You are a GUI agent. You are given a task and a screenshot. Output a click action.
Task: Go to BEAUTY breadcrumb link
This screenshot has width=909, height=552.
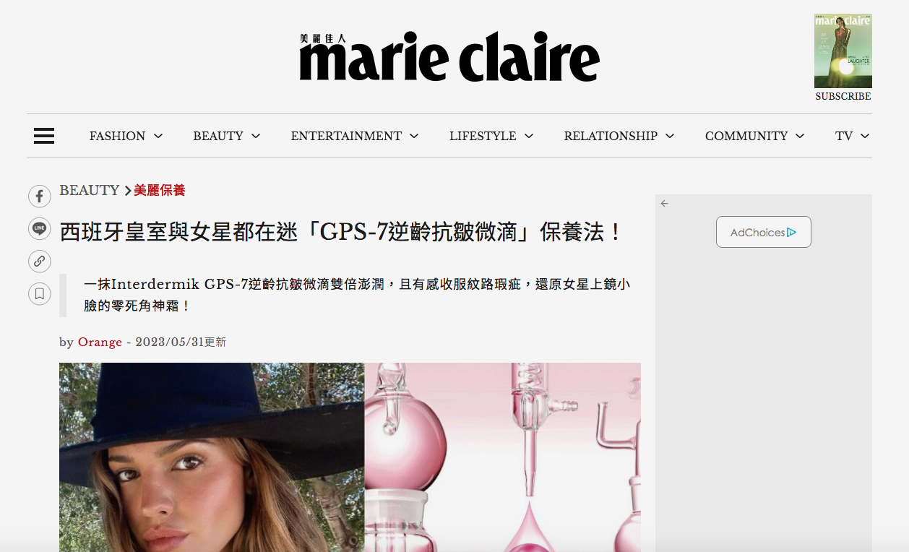89,191
